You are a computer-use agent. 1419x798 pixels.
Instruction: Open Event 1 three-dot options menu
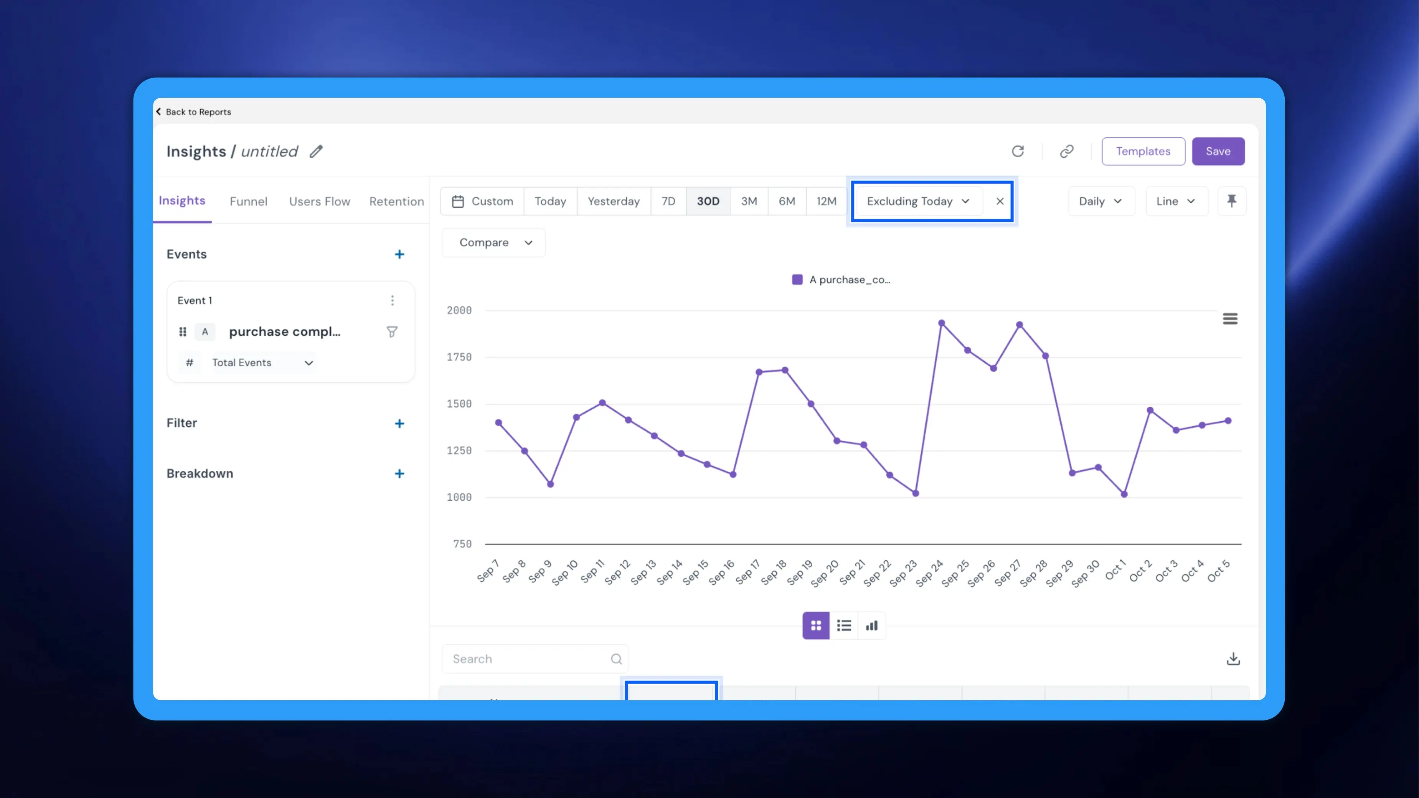(x=392, y=300)
